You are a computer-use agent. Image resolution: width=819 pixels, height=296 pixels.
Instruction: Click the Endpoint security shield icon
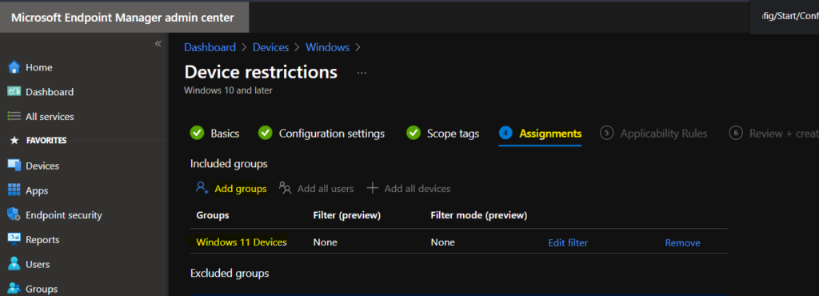click(x=14, y=214)
